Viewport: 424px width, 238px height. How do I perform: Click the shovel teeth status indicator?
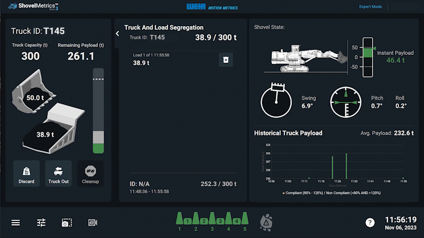click(x=212, y=219)
